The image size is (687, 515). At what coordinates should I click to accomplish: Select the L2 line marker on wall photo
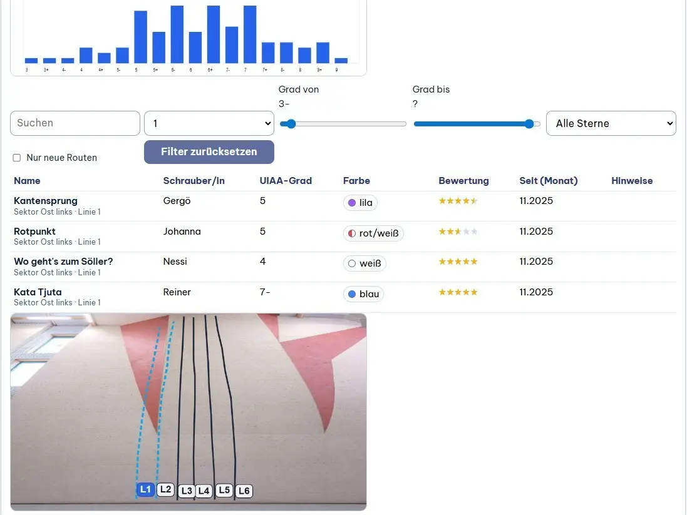point(165,489)
